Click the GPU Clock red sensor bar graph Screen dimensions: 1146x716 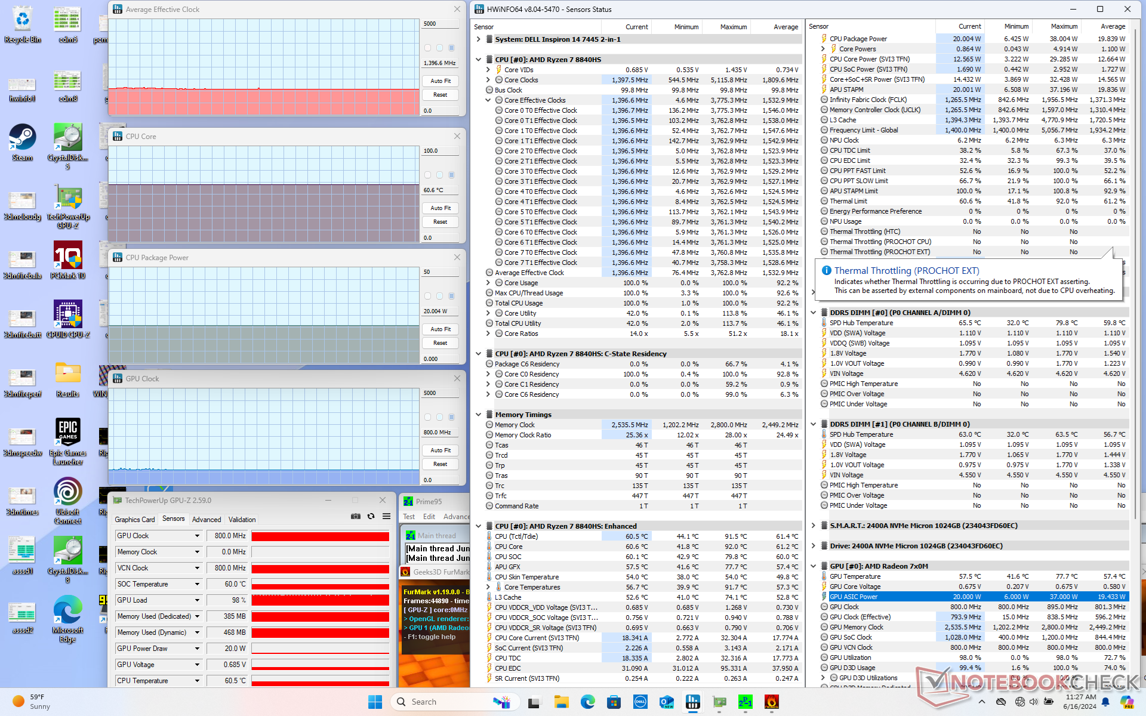pos(320,536)
